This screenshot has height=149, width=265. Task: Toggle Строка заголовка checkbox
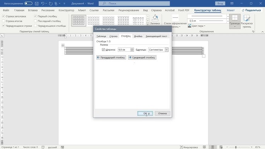[x=3, y=16]
